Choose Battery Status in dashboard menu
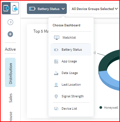The height and width of the screenshot is (122, 120). point(71,50)
